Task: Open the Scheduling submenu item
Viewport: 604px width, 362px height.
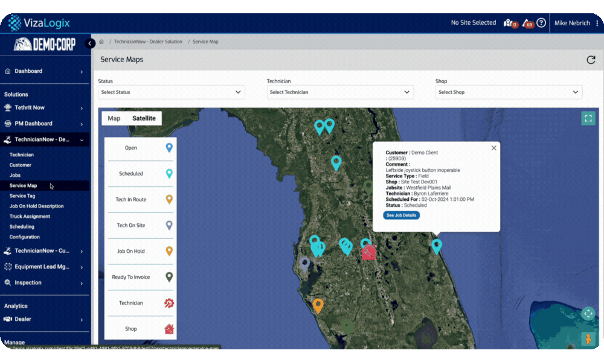Action: pyautogui.click(x=22, y=227)
